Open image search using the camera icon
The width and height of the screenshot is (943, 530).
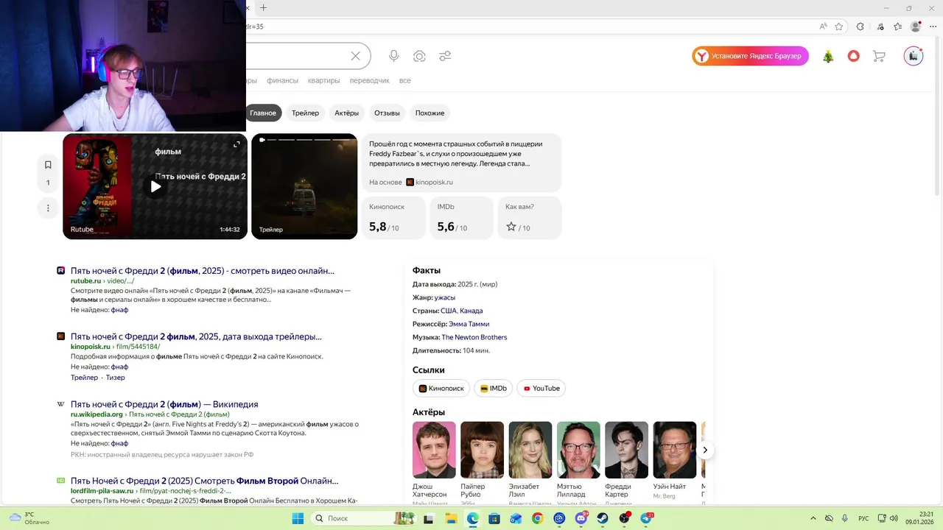(419, 56)
